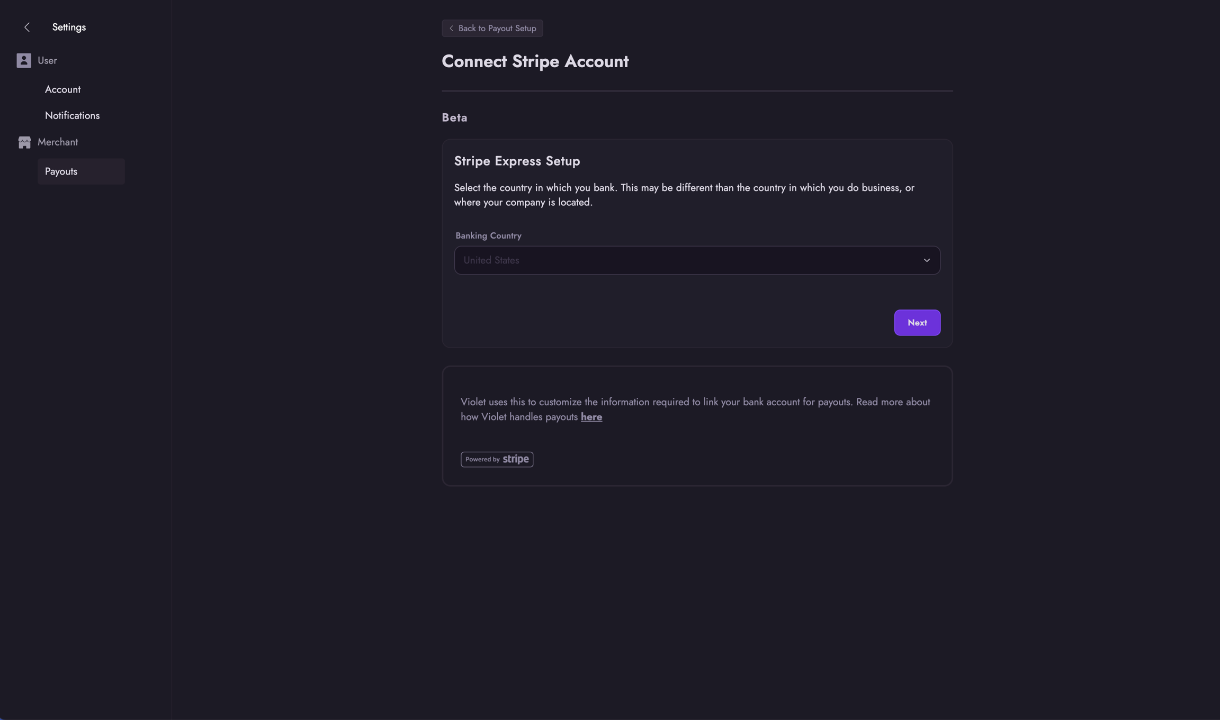Click the Merchant storefront icon
The image size is (1220, 720).
(x=24, y=142)
